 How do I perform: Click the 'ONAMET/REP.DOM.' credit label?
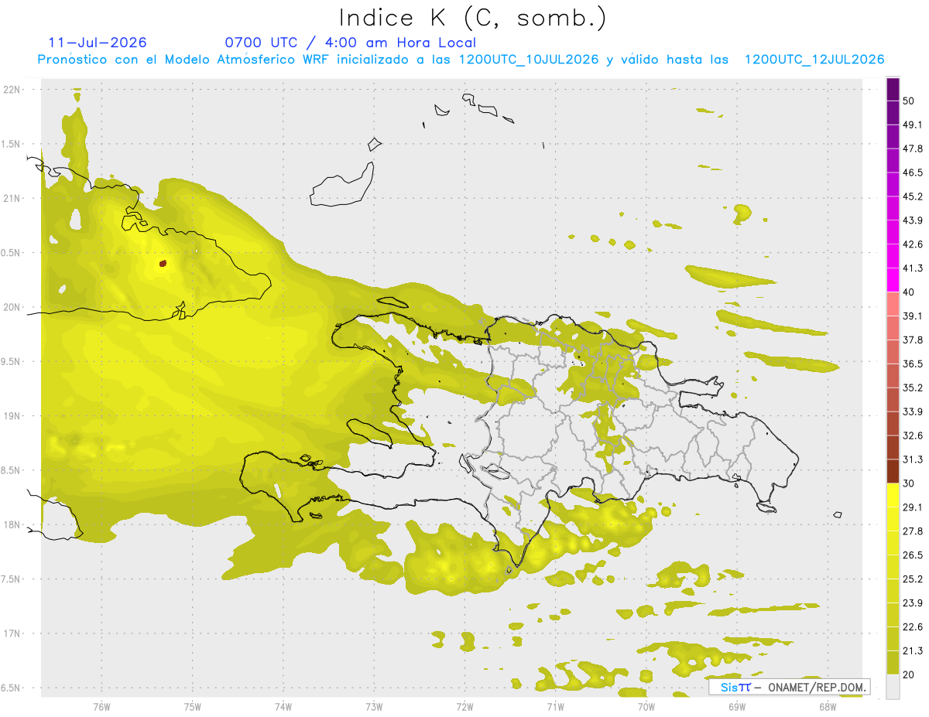point(818,687)
